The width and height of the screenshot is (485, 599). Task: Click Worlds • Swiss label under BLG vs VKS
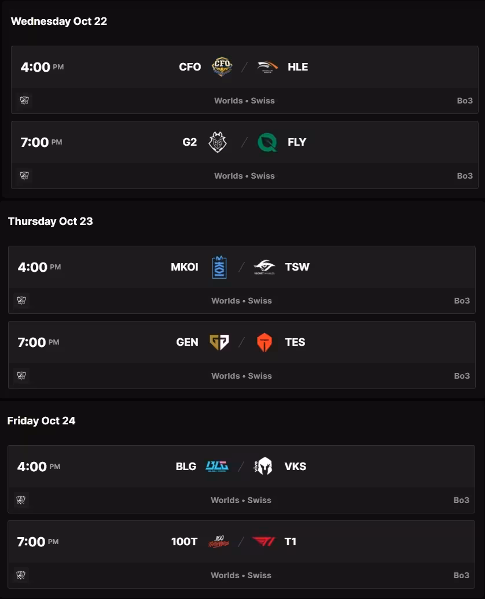241,500
